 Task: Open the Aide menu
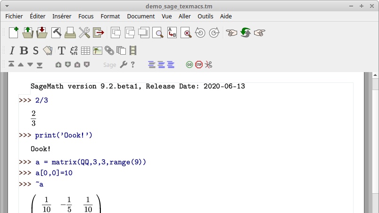[x=226, y=16]
